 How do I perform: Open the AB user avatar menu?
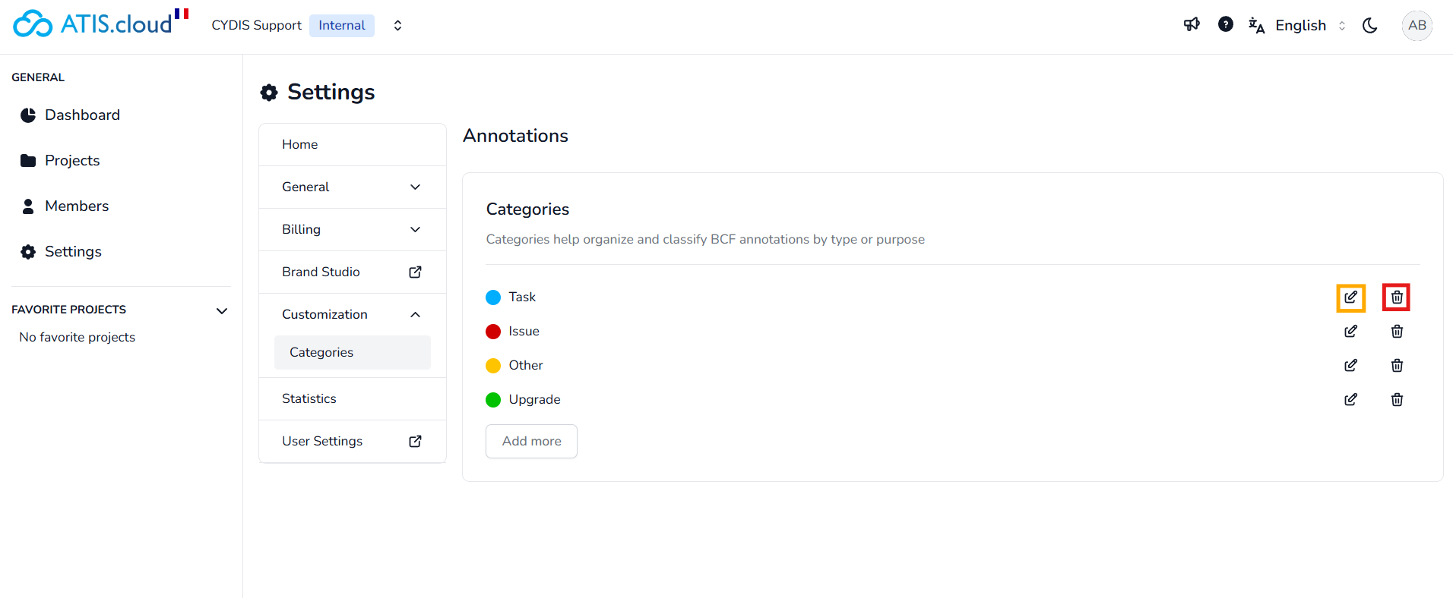tap(1417, 26)
